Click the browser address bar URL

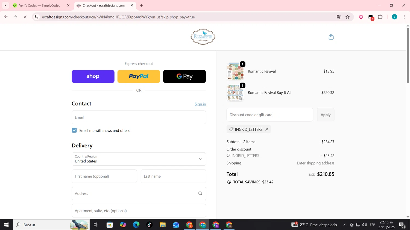pyautogui.click(x=118, y=17)
